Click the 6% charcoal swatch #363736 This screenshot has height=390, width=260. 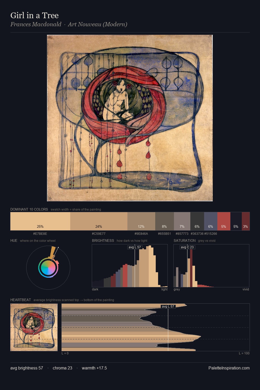coord(197,221)
